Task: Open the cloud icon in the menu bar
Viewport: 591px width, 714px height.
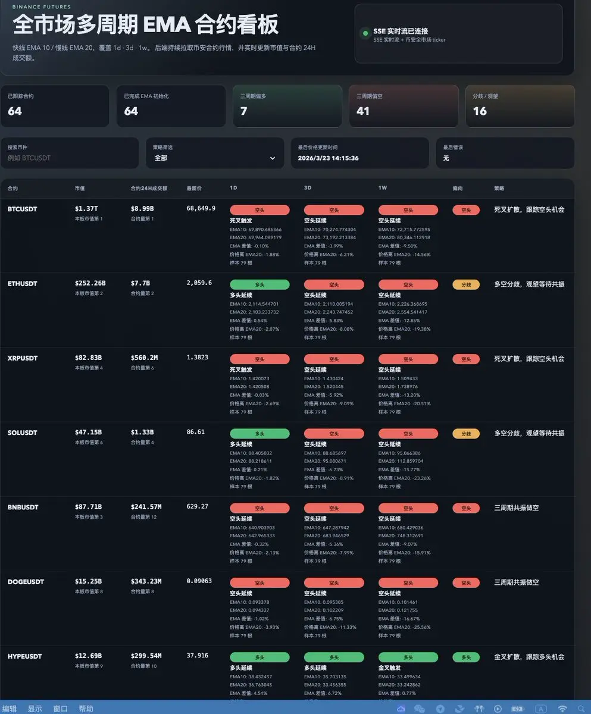Action: pos(401,709)
